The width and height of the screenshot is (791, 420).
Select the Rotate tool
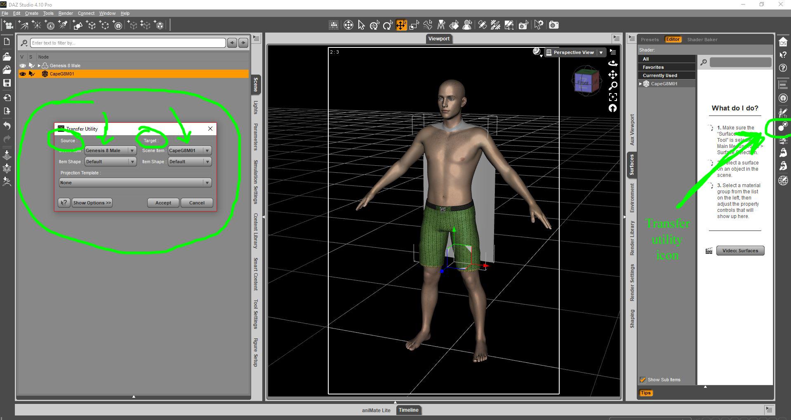pos(388,25)
